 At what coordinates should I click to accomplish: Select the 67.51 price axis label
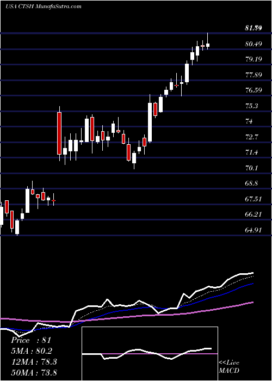254,199
